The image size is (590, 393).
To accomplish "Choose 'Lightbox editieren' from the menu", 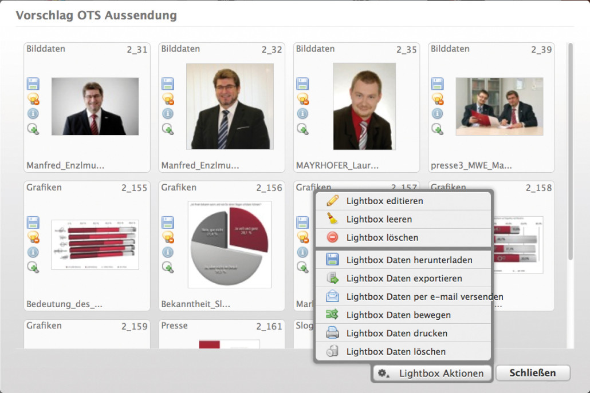I will point(403,201).
